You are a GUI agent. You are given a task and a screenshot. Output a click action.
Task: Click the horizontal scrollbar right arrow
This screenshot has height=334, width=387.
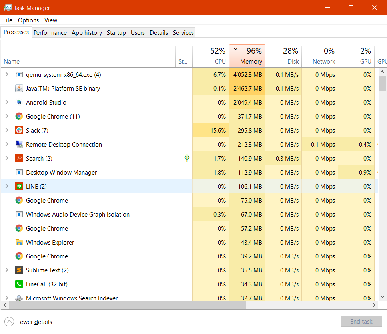[x=375, y=305]
